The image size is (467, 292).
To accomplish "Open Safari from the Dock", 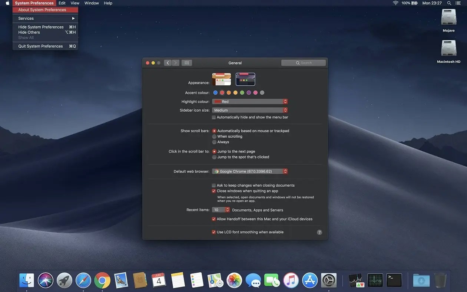I will pyautogui.click(x=83, y=280).
